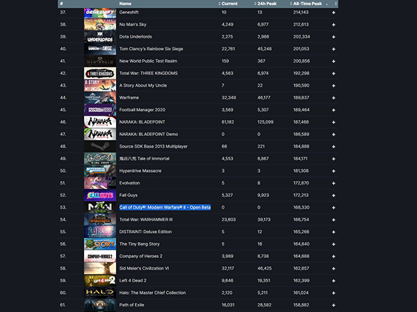
Task: Click plus icon for Tale of Immortal
Action: pyautogui.click(x=334, y=159)
